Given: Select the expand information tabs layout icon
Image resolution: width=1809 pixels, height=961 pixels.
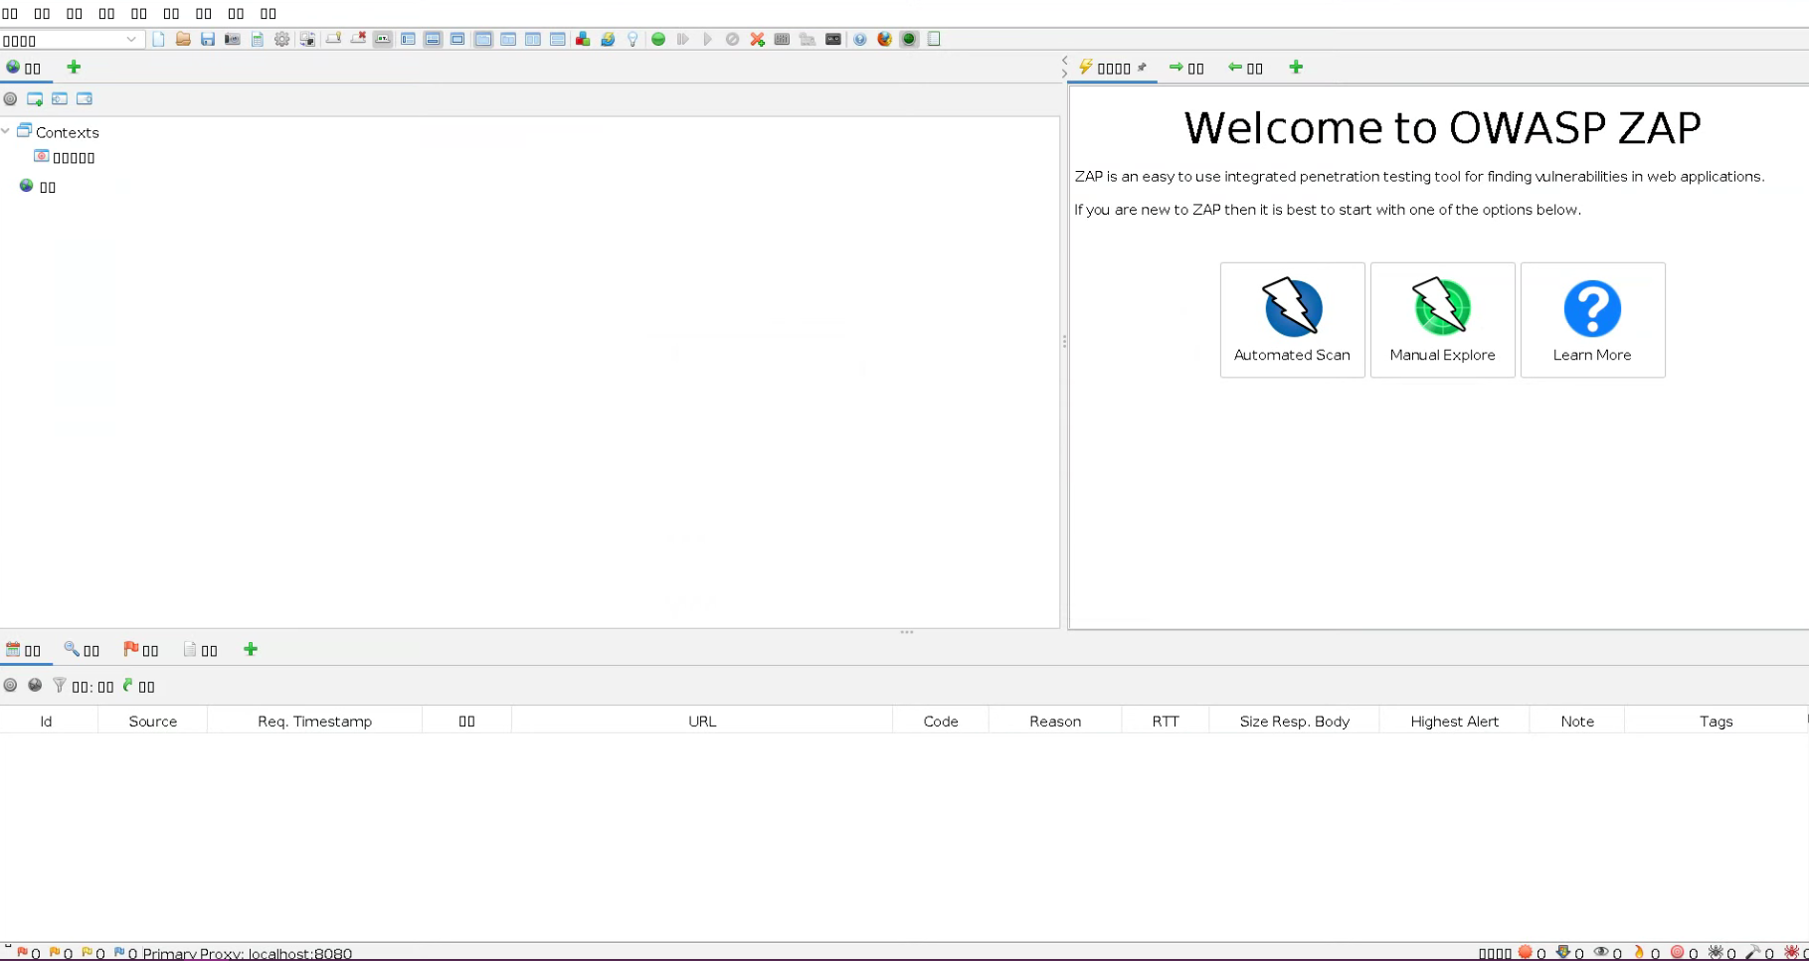Looking at the screenshot, I should coord(433,40).
